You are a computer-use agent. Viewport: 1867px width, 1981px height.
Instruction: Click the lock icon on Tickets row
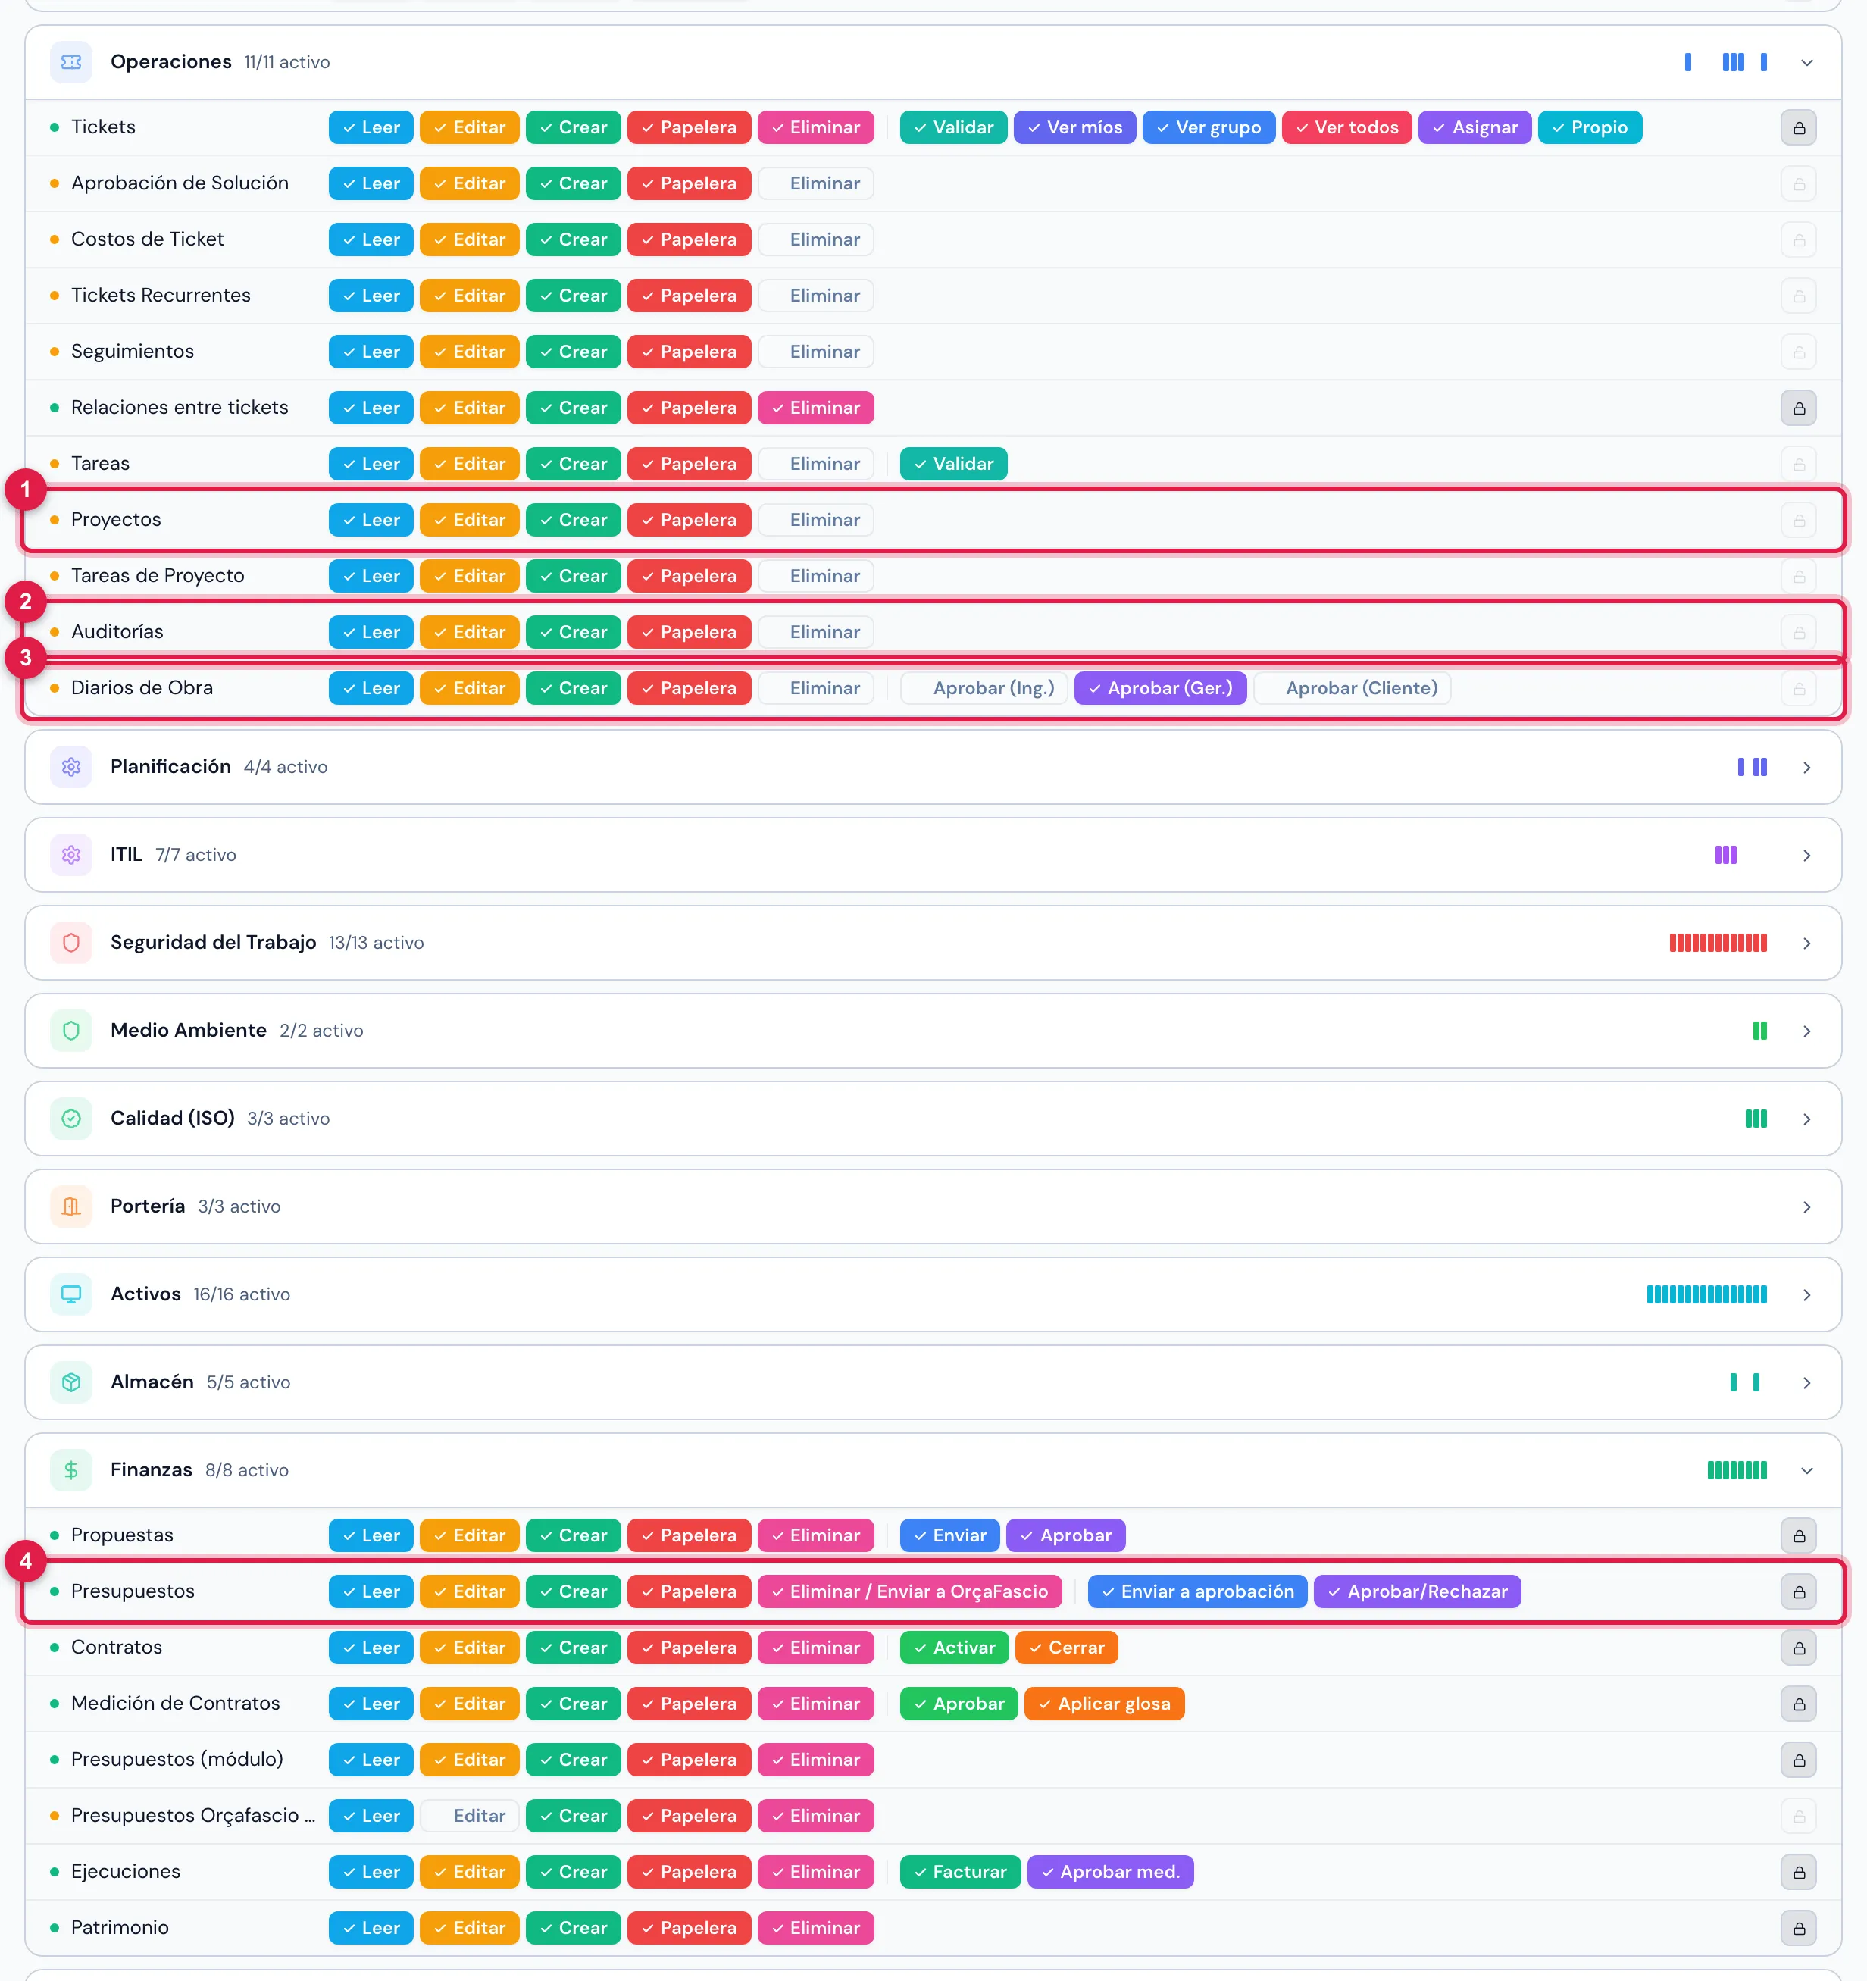1798,127
